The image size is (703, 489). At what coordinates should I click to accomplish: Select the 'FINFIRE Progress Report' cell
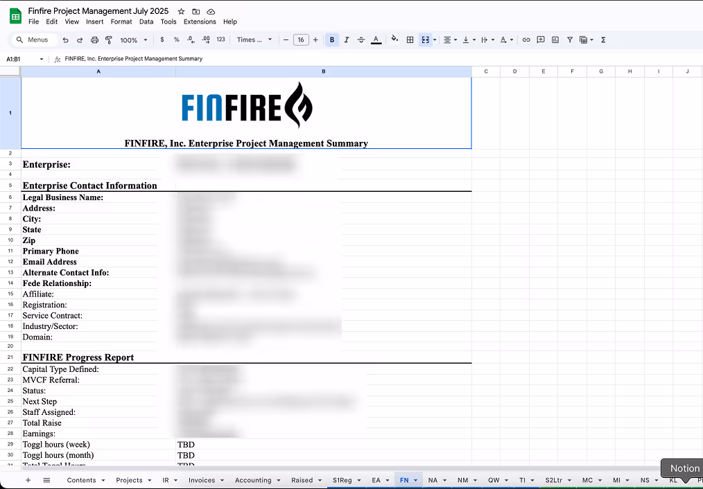click(98, 357)
